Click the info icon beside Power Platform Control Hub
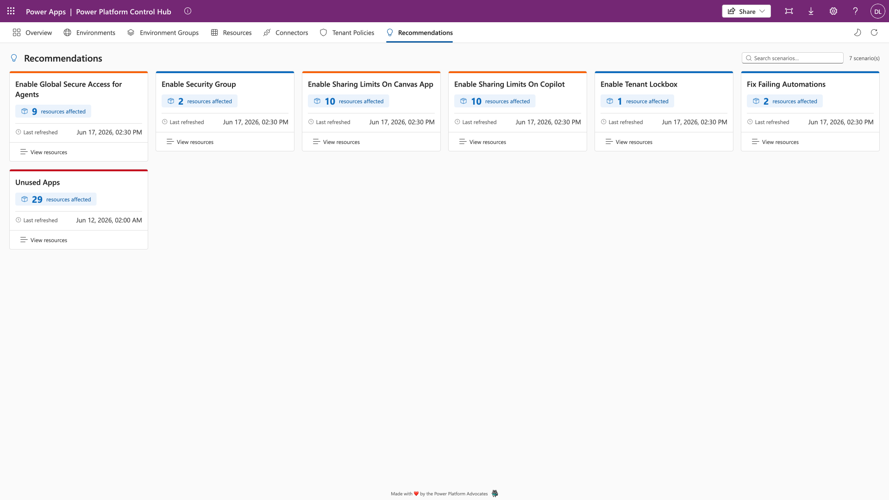 188,11
